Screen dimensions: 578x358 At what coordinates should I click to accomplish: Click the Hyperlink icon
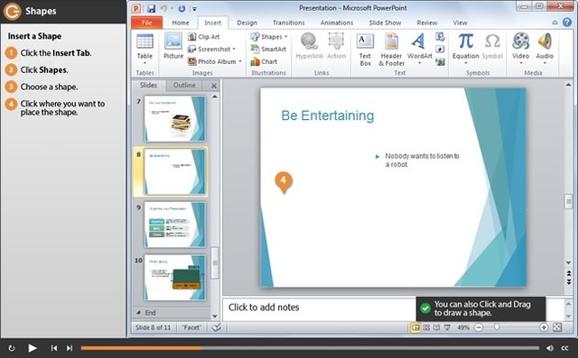click(x=309, y=46)
